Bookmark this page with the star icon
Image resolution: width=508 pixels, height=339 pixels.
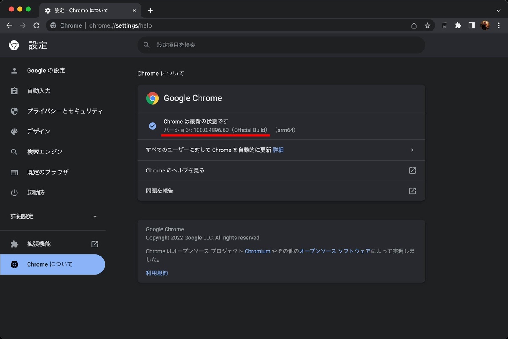tap(428, 25)
